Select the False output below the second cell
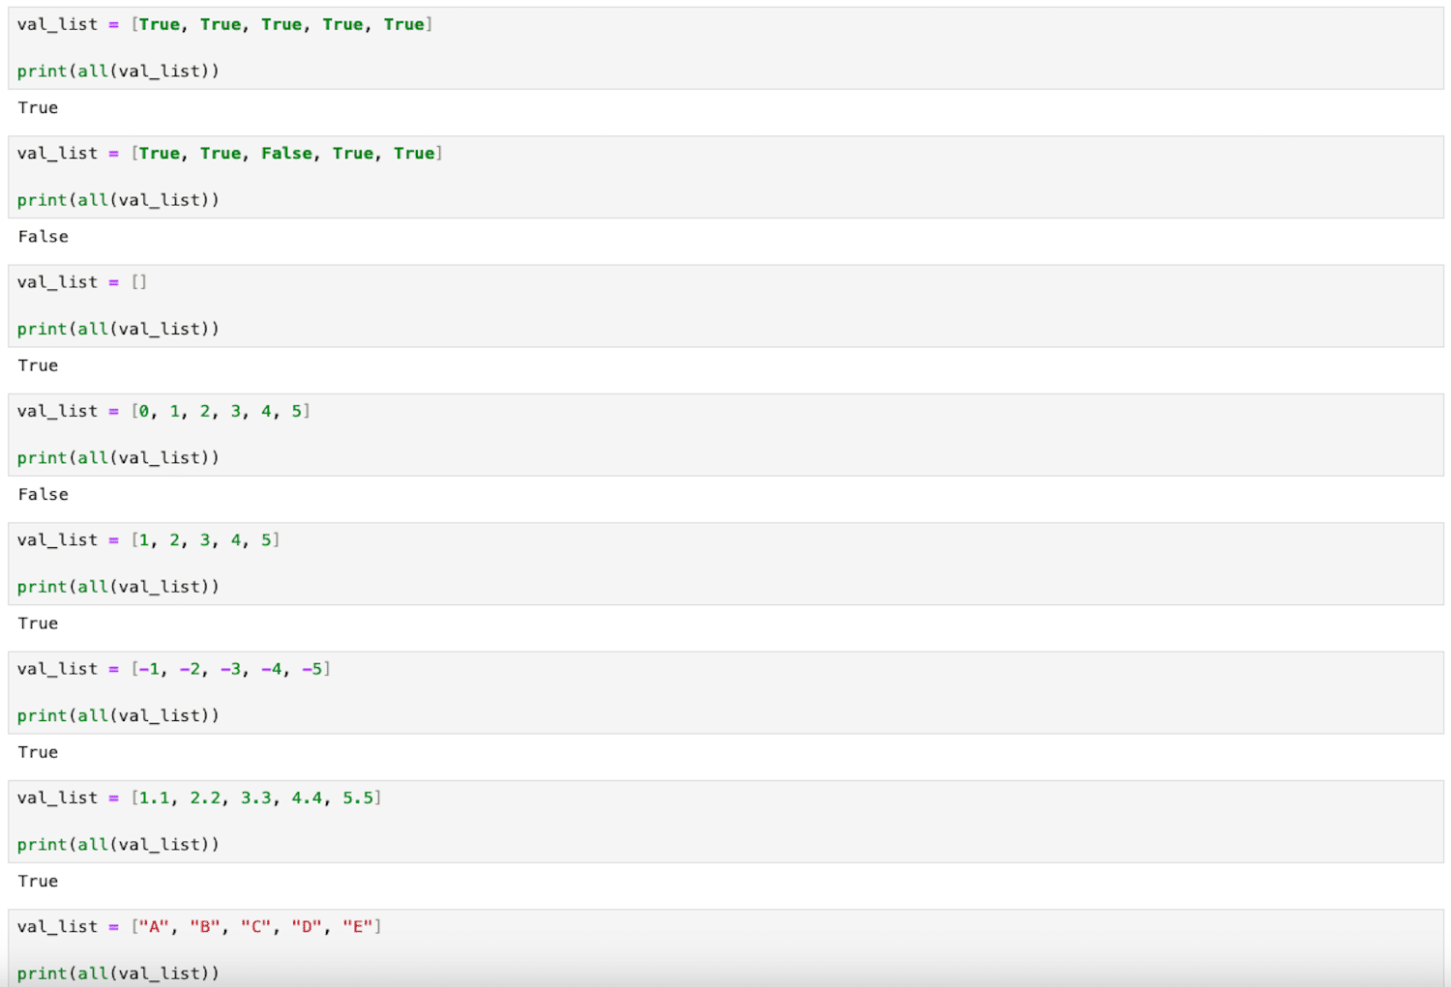This screenshot has width=1451, height=987. coord(42,236)
